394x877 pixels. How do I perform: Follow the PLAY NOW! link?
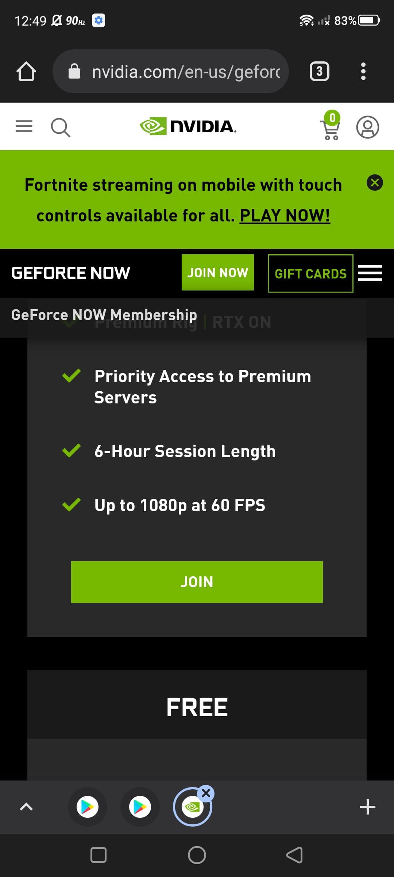[x=285, y=216]
